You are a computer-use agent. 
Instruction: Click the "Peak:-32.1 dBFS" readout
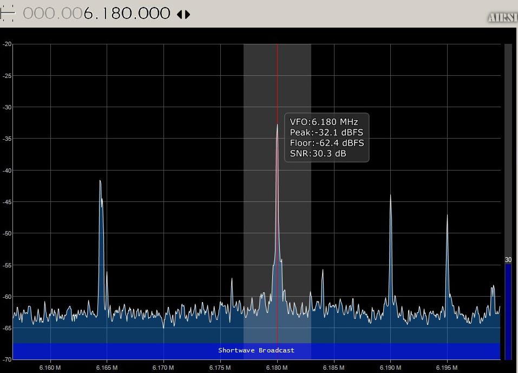tap(326, 133)
